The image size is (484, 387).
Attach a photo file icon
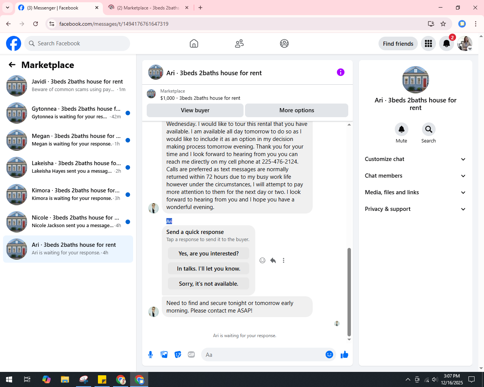[164, 354]
